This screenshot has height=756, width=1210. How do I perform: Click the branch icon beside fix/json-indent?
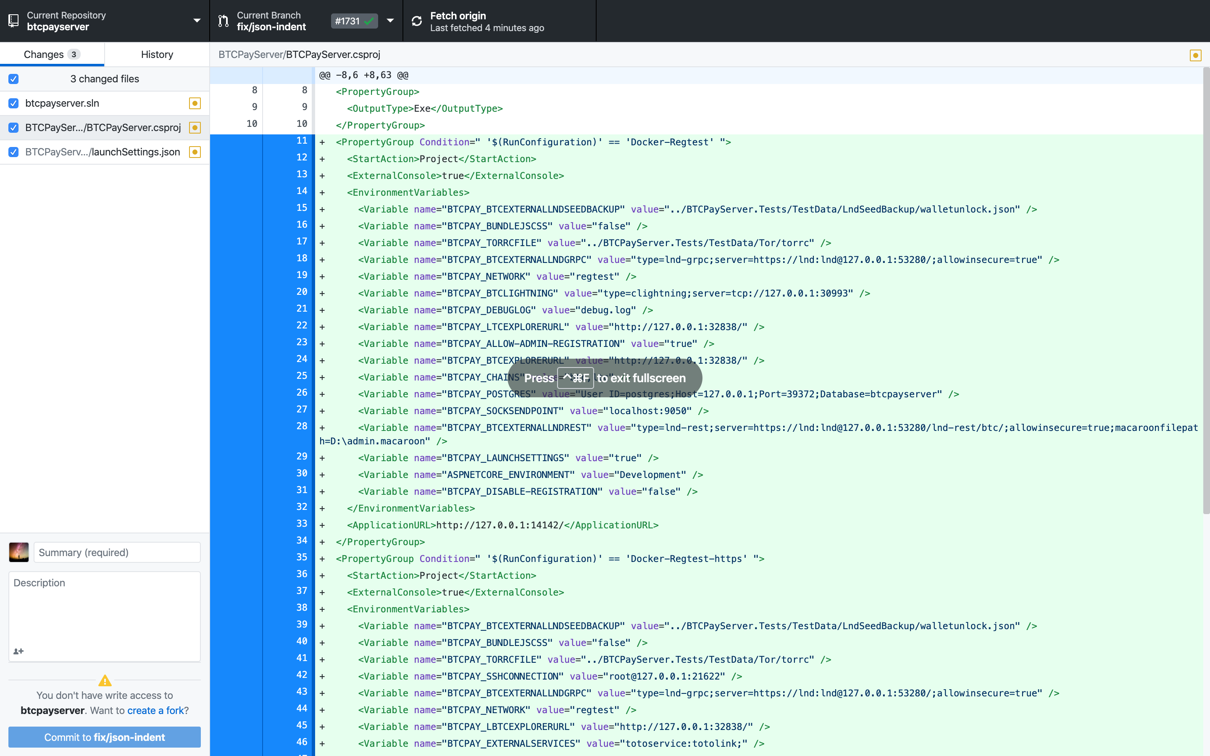pyautogui.click(x=224, y=21)
